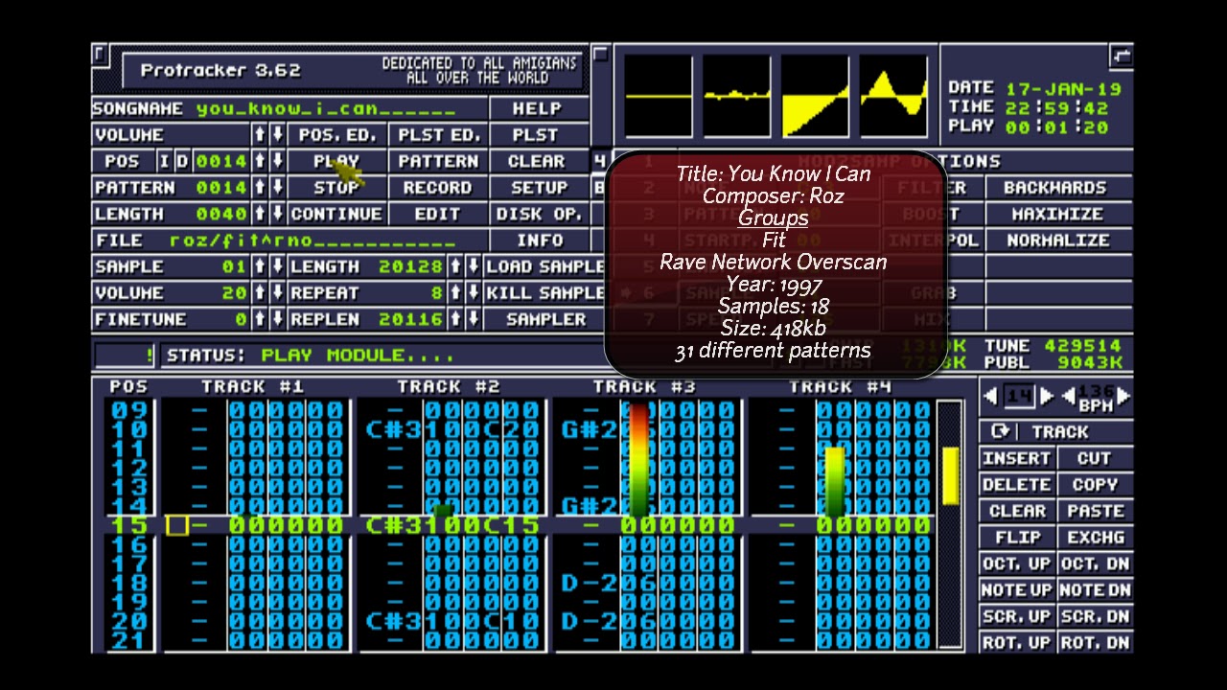This screenshot has width=1227, height=690.
Task: Click the second channel oscilloscope
Action: tap(737, 97)
